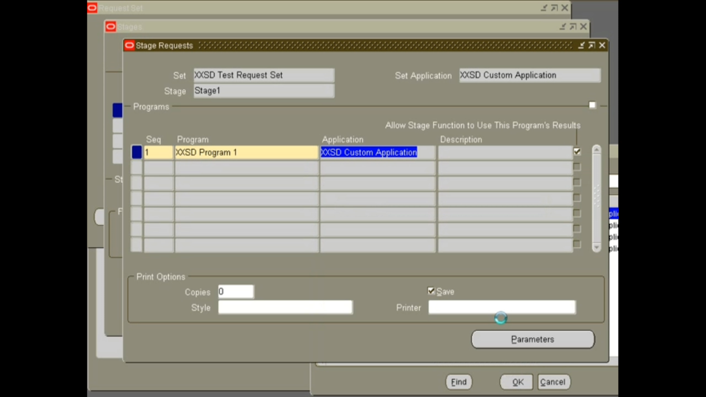706x397 pixels.
Task: Click the Oracle icon on the Stage Requests title bar
Action: point(129,45)
